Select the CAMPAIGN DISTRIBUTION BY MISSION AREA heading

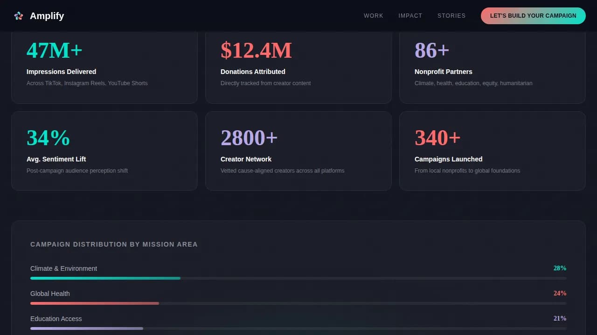pyautogui.click(x=114, y=244)
